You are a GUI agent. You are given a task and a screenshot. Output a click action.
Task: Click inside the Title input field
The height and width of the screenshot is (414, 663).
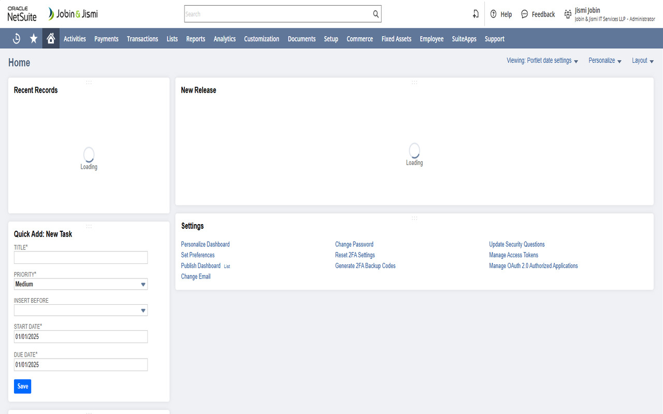[x=80, y=257]
